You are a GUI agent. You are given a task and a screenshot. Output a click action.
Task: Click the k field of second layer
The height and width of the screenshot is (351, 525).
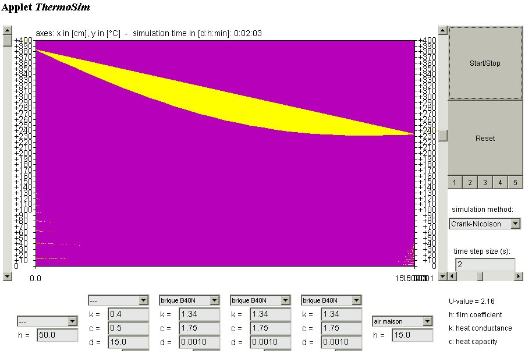pyautogui.click(x=199, y=314)
